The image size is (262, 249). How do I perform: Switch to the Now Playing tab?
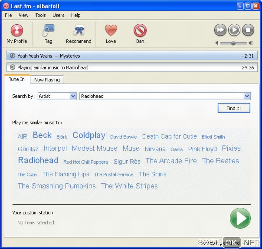[x=47, y=80]
